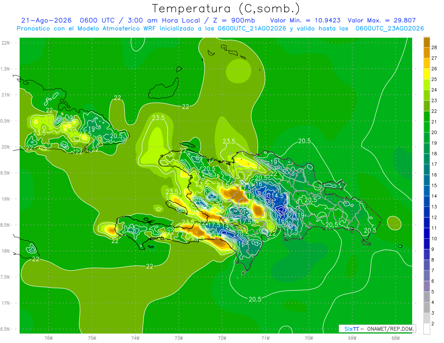Click the "18N" latitude axis label

(5, 251)
